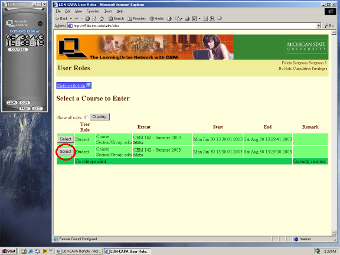The image size is (340, 255).
Task: Open the Forward button history dropdown
Action: tap(81, 19)
